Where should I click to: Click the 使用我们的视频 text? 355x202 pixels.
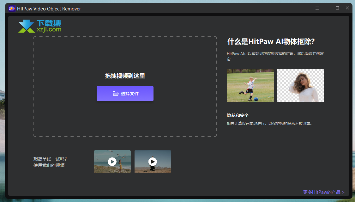pyautogui.click(x=49, y=165)
